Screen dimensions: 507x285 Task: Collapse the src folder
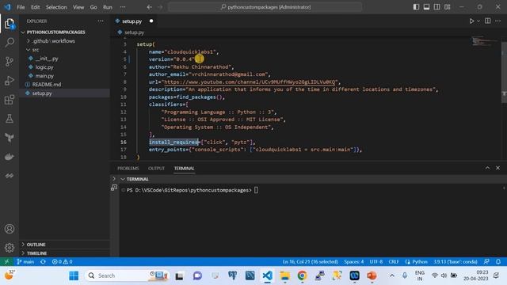tap(36, 50)
